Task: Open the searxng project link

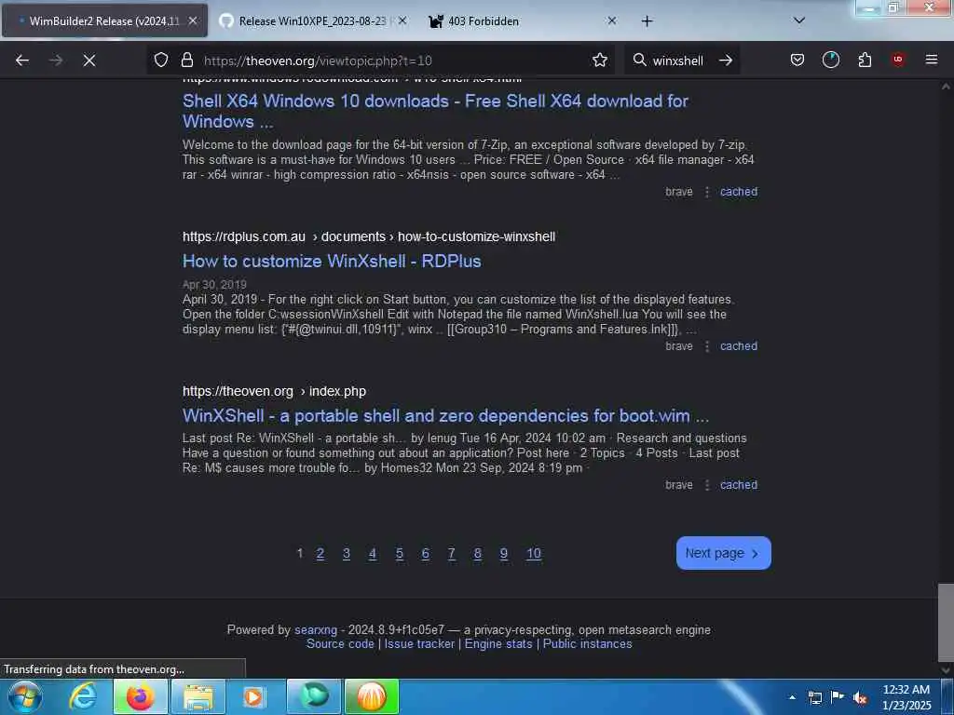Action: click(316, 630)
